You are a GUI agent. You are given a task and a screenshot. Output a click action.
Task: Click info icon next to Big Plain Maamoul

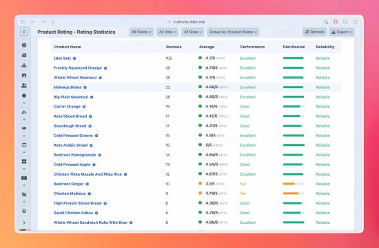click(x=92, y=97)
